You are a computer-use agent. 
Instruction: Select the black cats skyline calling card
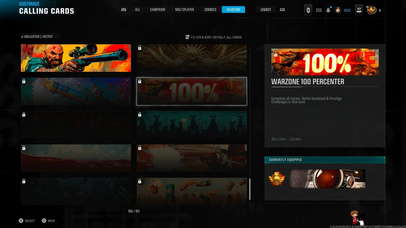click(192, 125)
